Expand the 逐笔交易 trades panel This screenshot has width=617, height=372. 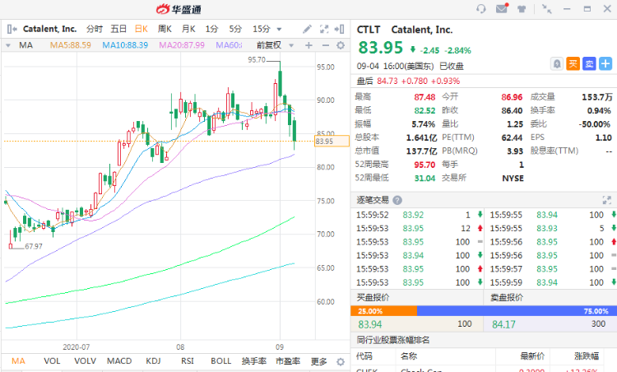[x=607, y=200]
